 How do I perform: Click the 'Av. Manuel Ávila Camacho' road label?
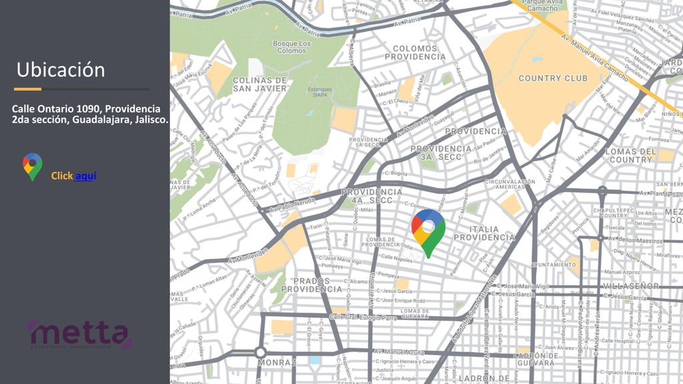click(x=594, y=58)
